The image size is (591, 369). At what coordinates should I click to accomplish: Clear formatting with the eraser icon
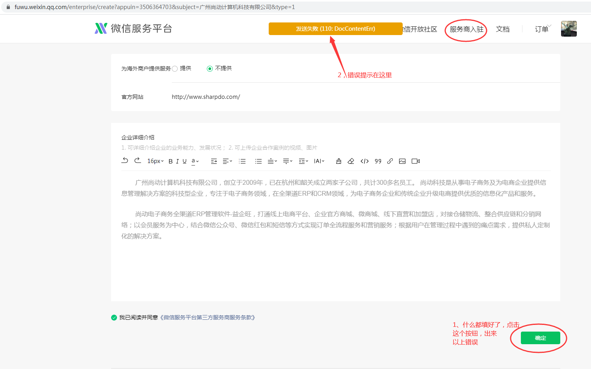tap(351, 161)
